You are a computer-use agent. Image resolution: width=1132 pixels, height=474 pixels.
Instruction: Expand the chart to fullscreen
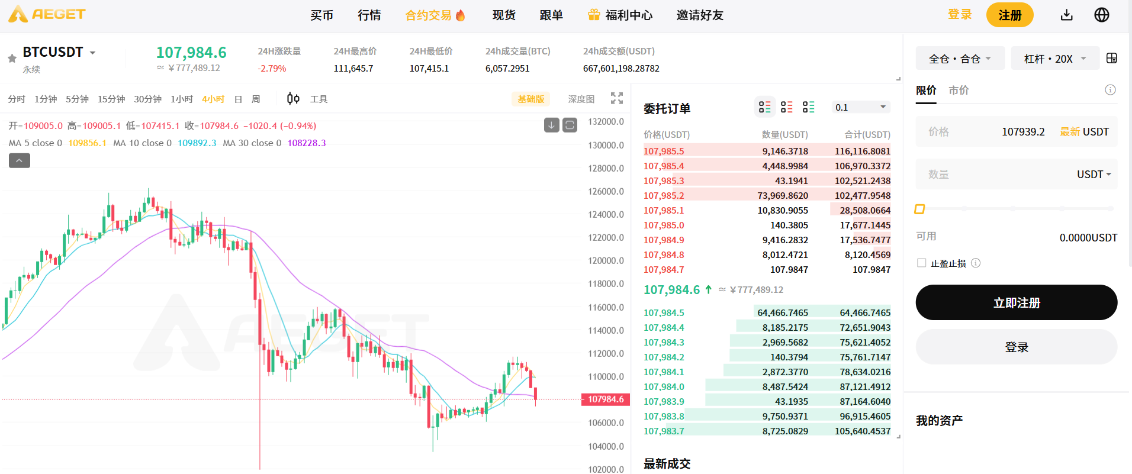(x=617, y=98)
